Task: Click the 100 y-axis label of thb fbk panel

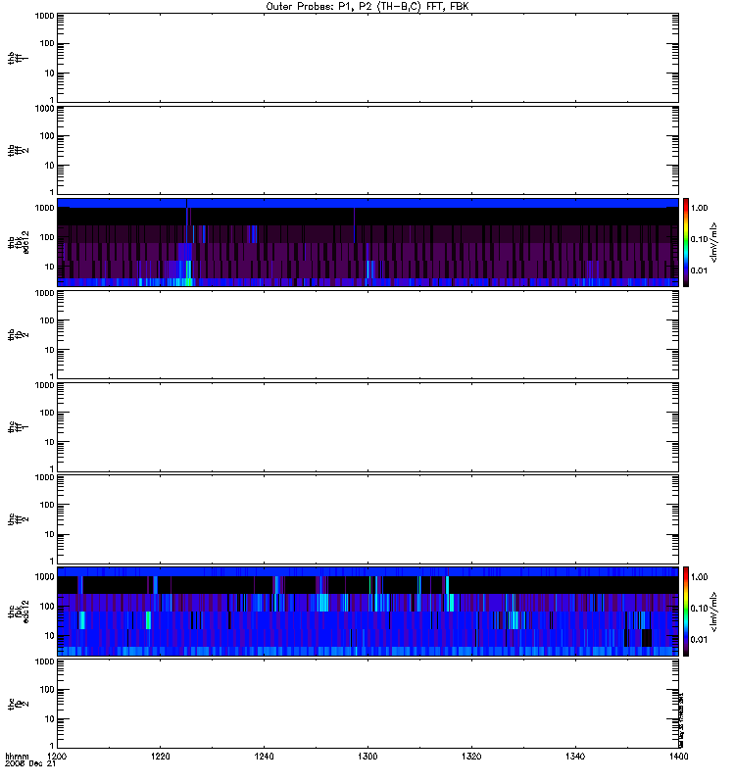Action: pyautogui.click(x=47, y=237)
